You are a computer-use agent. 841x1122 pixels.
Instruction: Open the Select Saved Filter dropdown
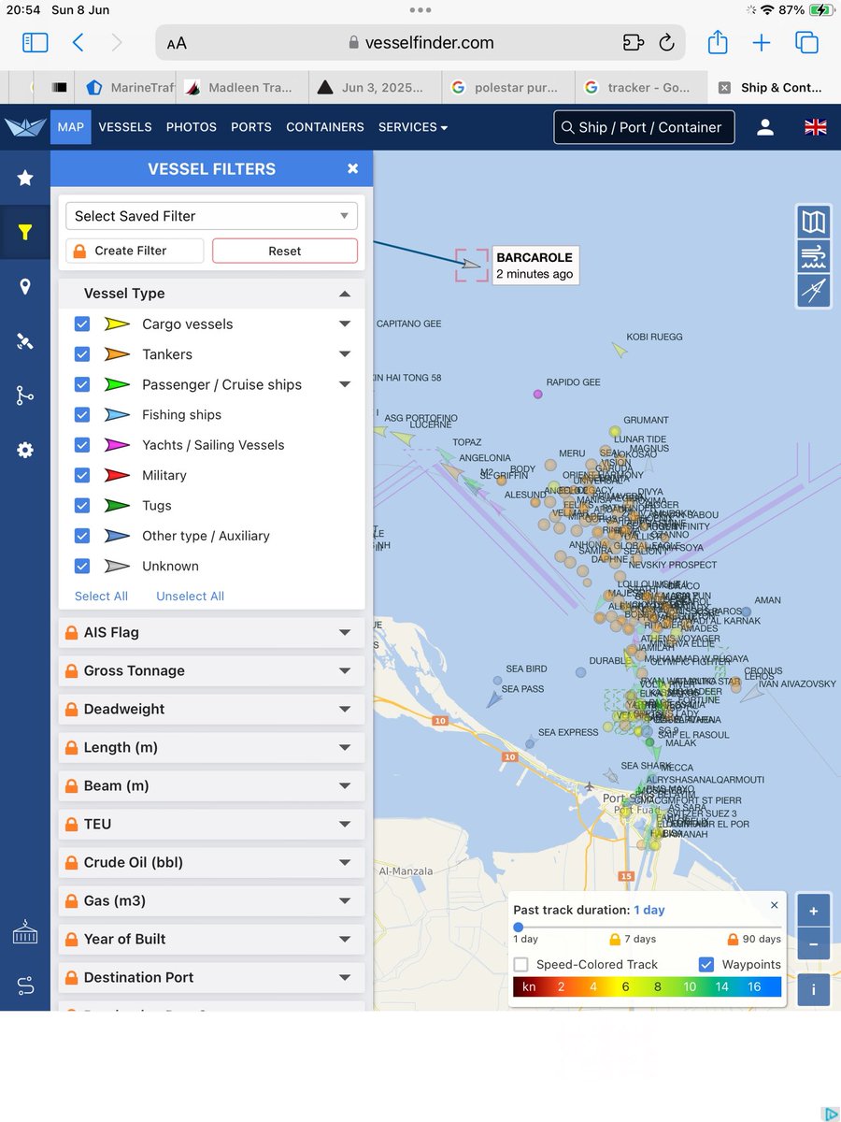(210, 215)
